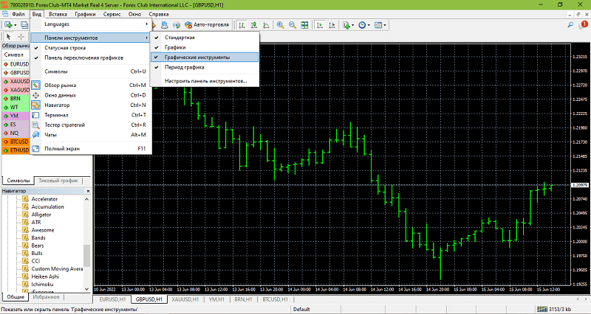Screen dimensions: 591x314
Task: Select Символы Ctrl+U menu entry
Action: coord(91,71)
